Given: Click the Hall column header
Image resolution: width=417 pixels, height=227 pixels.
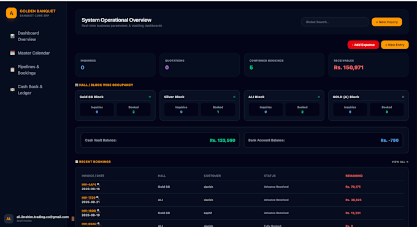Looking at the screenshot, I should 162,176.
